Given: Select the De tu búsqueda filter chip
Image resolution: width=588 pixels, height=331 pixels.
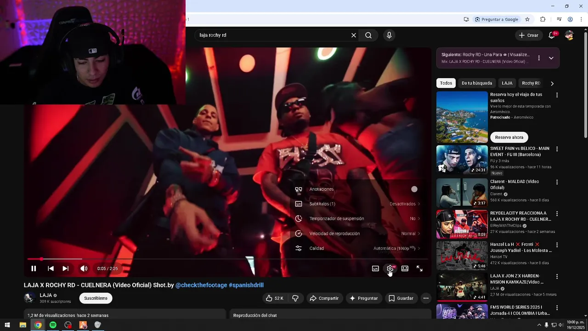Looking at the screenshot, I should click(477, 83).
